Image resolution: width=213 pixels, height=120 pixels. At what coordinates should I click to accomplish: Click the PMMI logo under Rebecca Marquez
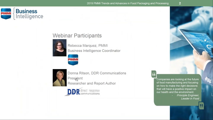tap(73, 60)
